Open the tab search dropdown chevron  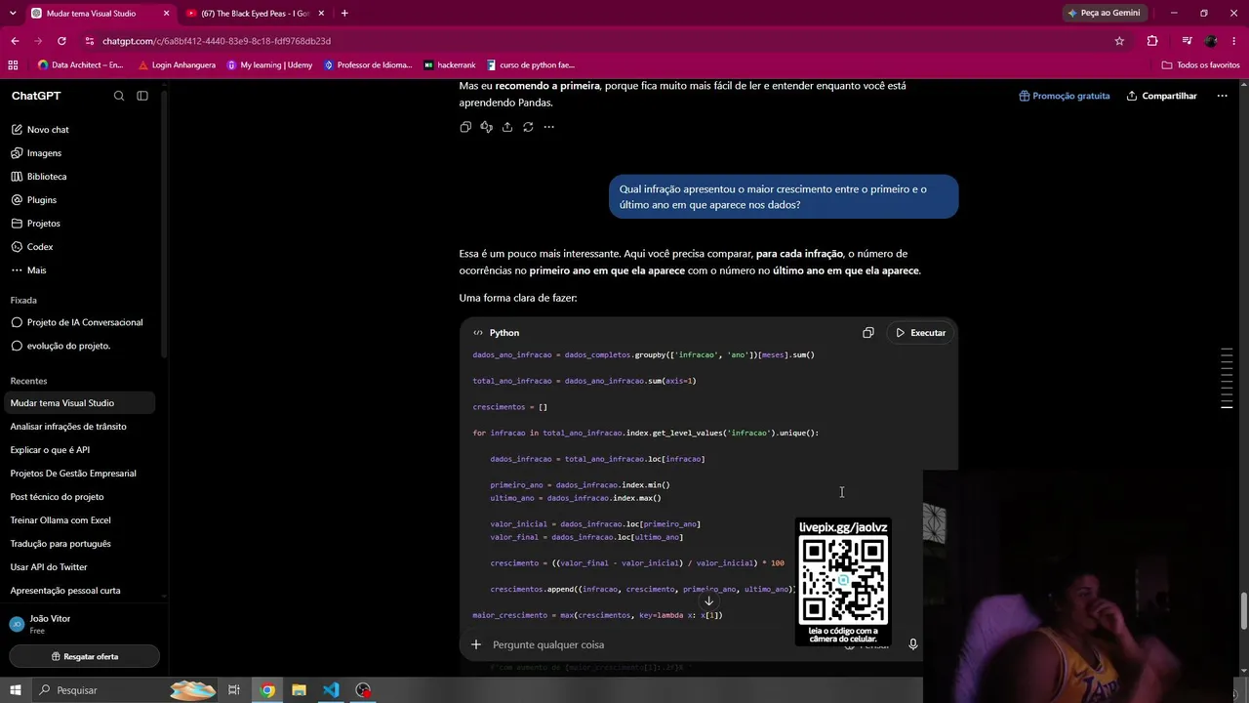[13, 14]
